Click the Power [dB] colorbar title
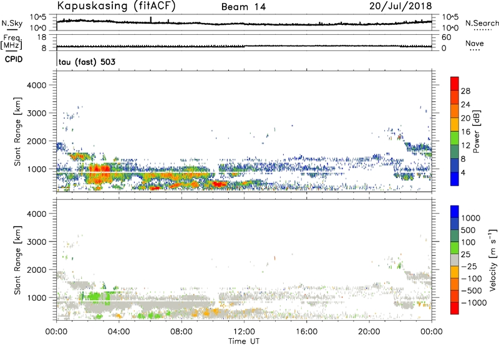The width and height of the screenshot is (499, 345). (476, 131)
